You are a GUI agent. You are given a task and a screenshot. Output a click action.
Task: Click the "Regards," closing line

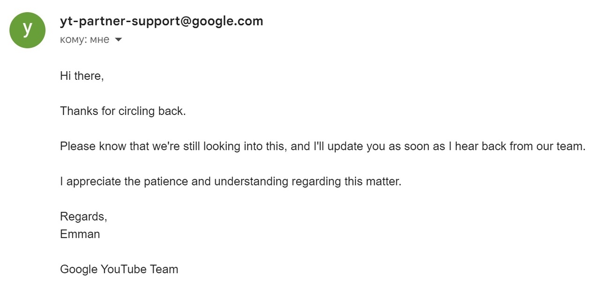pyautogui.click(x=83, y=217)
